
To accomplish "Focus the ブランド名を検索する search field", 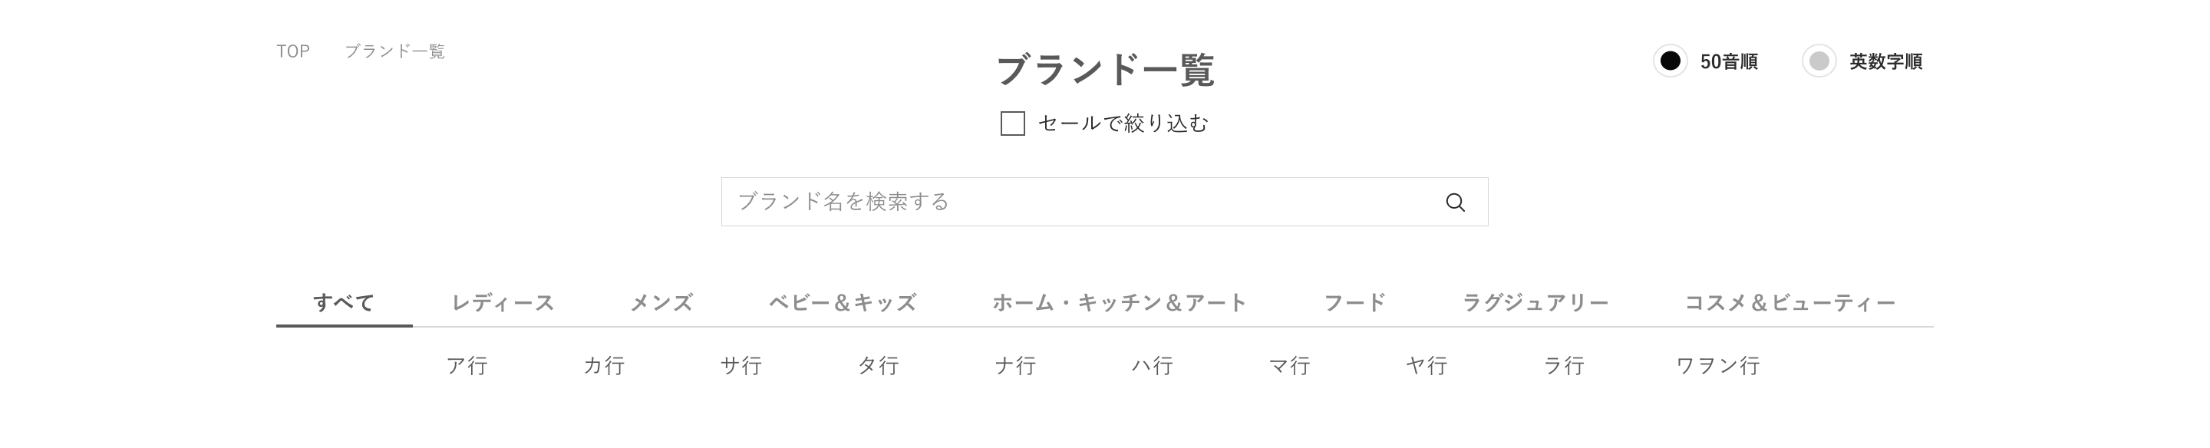I will pos(1104,202).
